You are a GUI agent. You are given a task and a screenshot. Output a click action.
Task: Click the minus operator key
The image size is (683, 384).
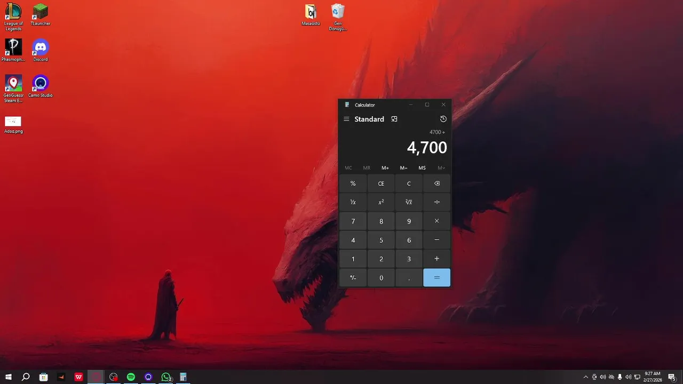(x=437, y=240)
